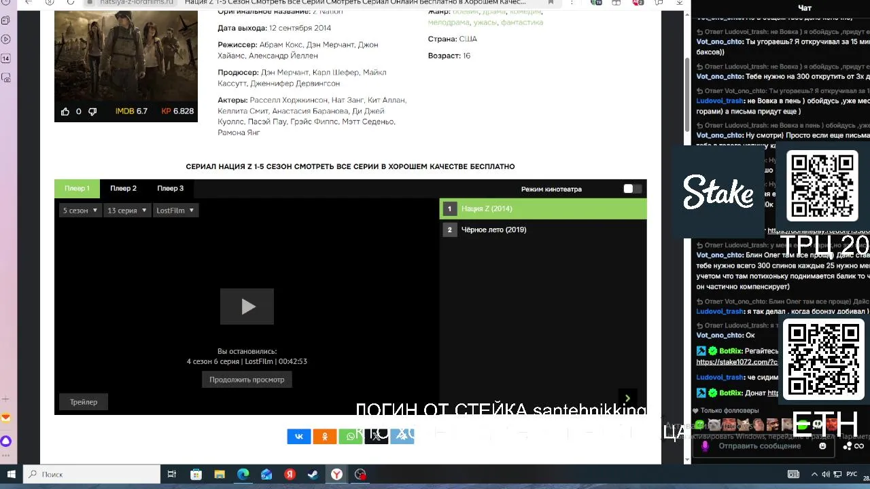
Task: Click the Alice assistant icon in browser sidebar
Action: pyautogui.click(x=6, y=441)
